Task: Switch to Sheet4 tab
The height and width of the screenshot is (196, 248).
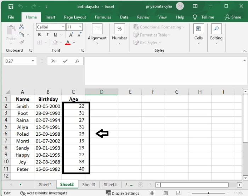Action: pyautogui.click(x=110, y=184)
